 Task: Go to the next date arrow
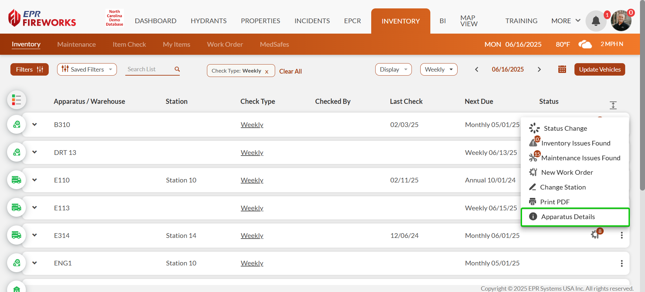coord(539,70)
